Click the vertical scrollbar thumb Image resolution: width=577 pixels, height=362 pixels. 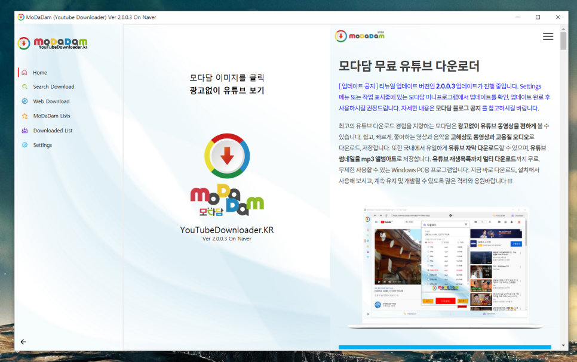[563, 41]
